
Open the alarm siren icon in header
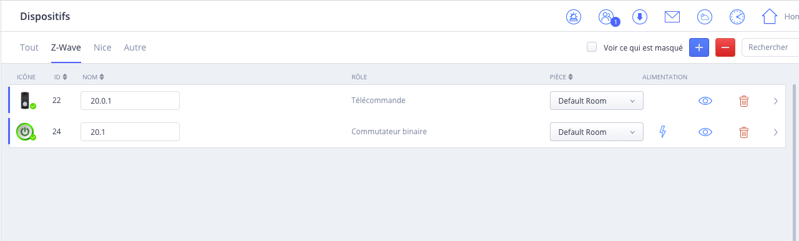(x=573, y=17)
